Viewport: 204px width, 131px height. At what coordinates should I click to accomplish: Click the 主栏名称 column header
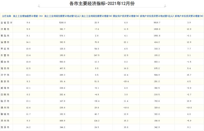tap(6, 16)
